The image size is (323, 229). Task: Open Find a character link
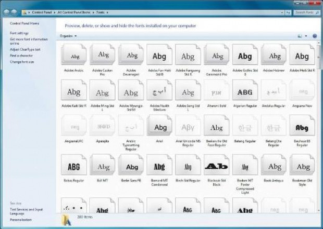pyautogui.click(x=21, y=56)
